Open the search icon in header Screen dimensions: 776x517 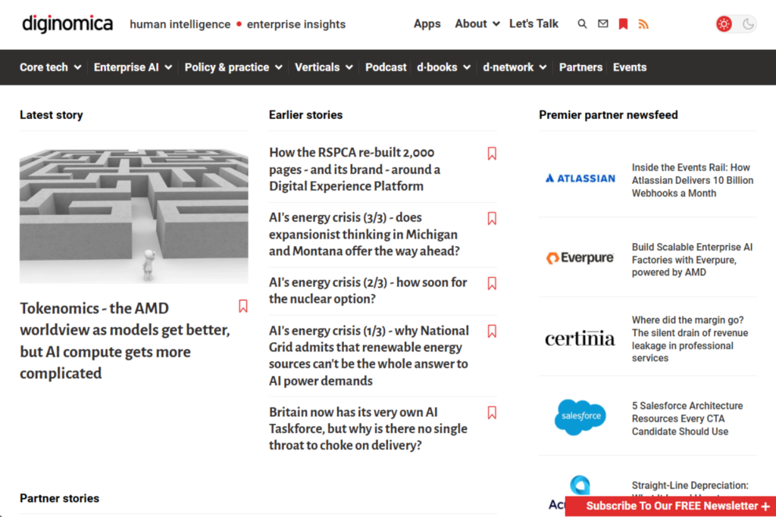(x=582, y=23)
